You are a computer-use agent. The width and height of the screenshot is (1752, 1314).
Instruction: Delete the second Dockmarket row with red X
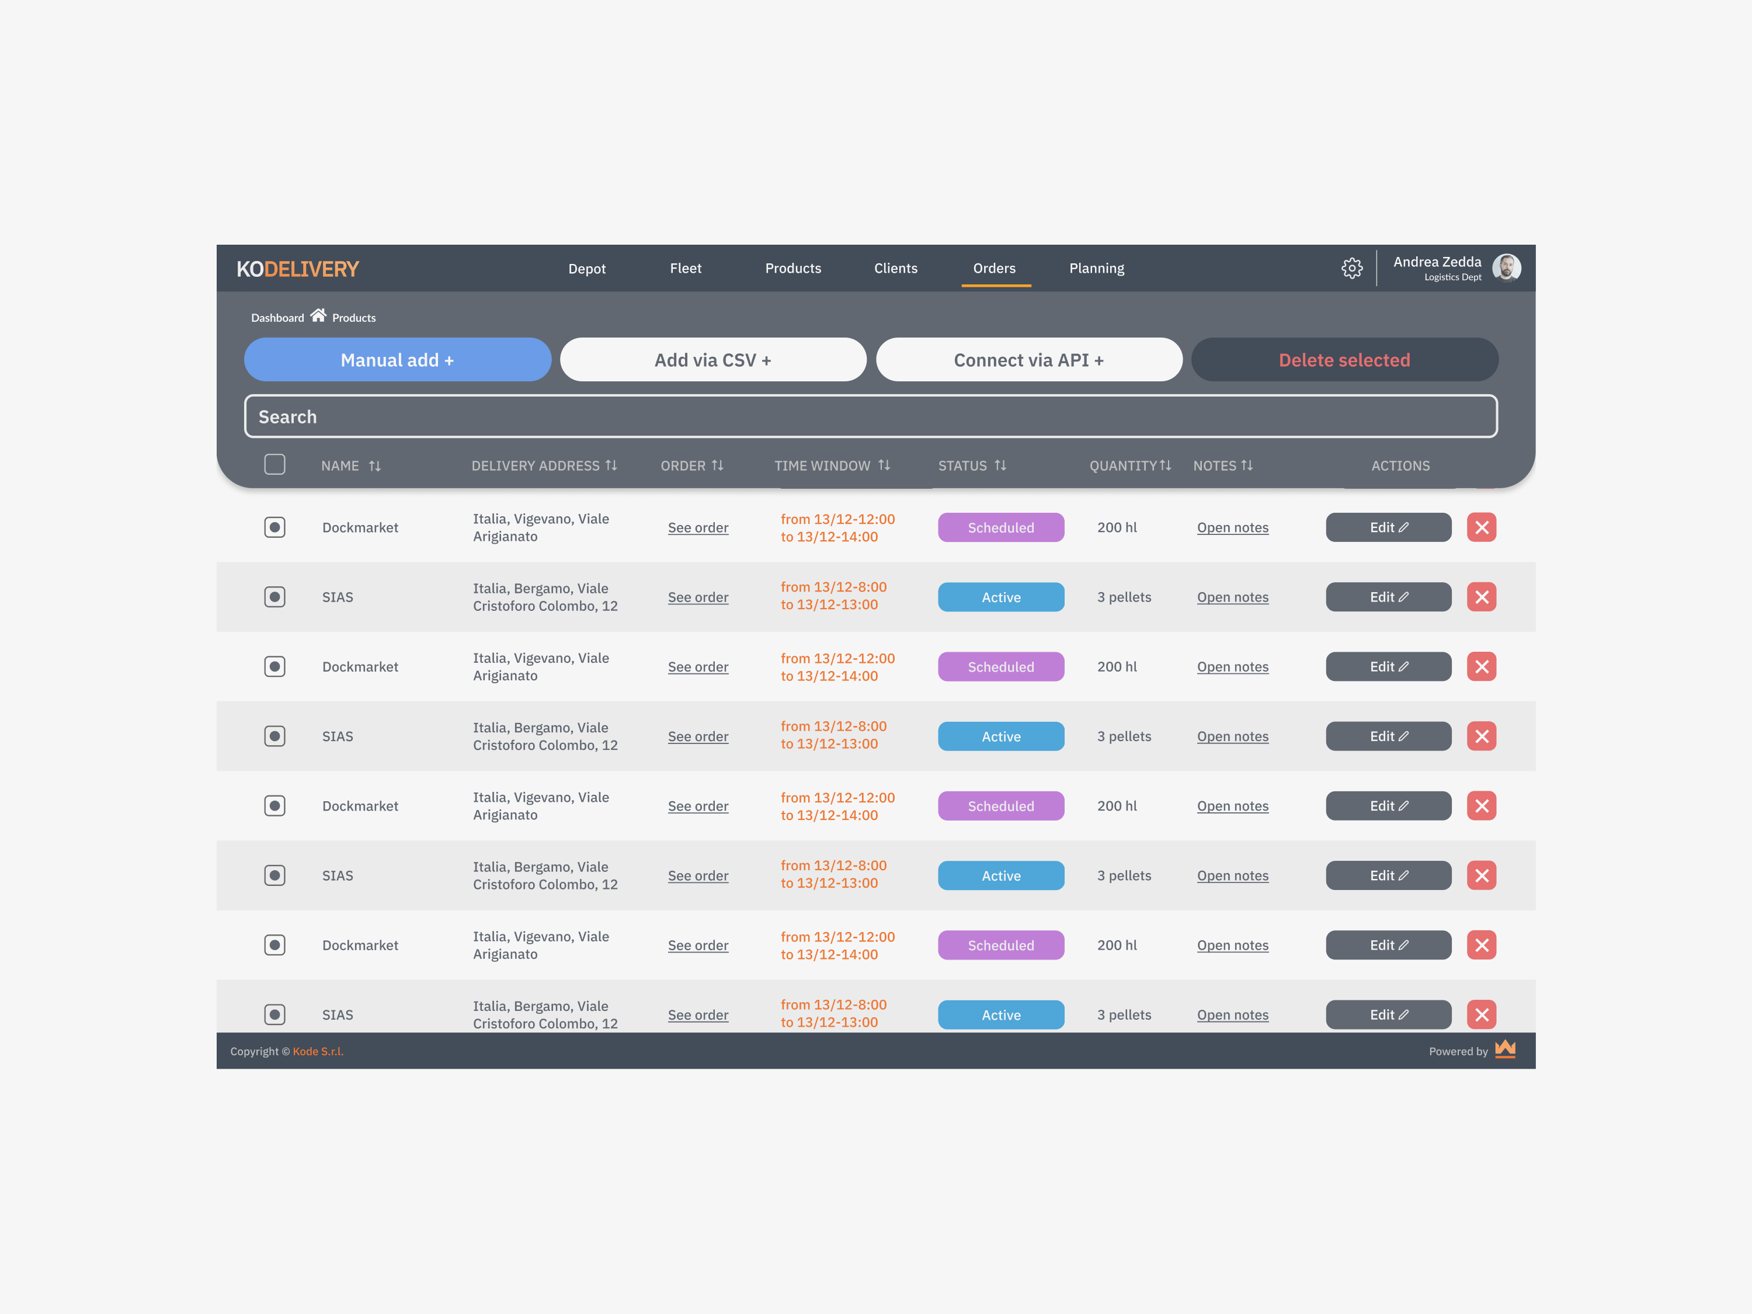pos(1481,667)
